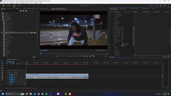Select the video clip on track V1
This screenshot has width=171, height=96.
(57, 75)
